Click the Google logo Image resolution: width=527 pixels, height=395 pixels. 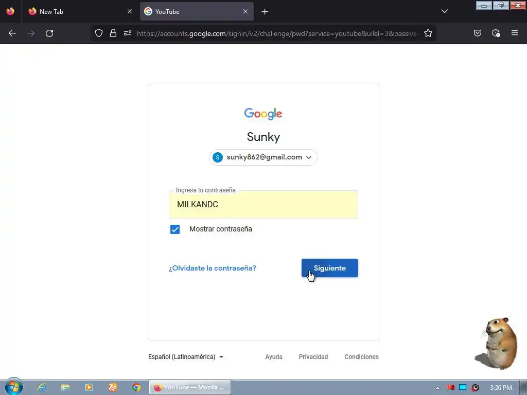click(263, 114)
